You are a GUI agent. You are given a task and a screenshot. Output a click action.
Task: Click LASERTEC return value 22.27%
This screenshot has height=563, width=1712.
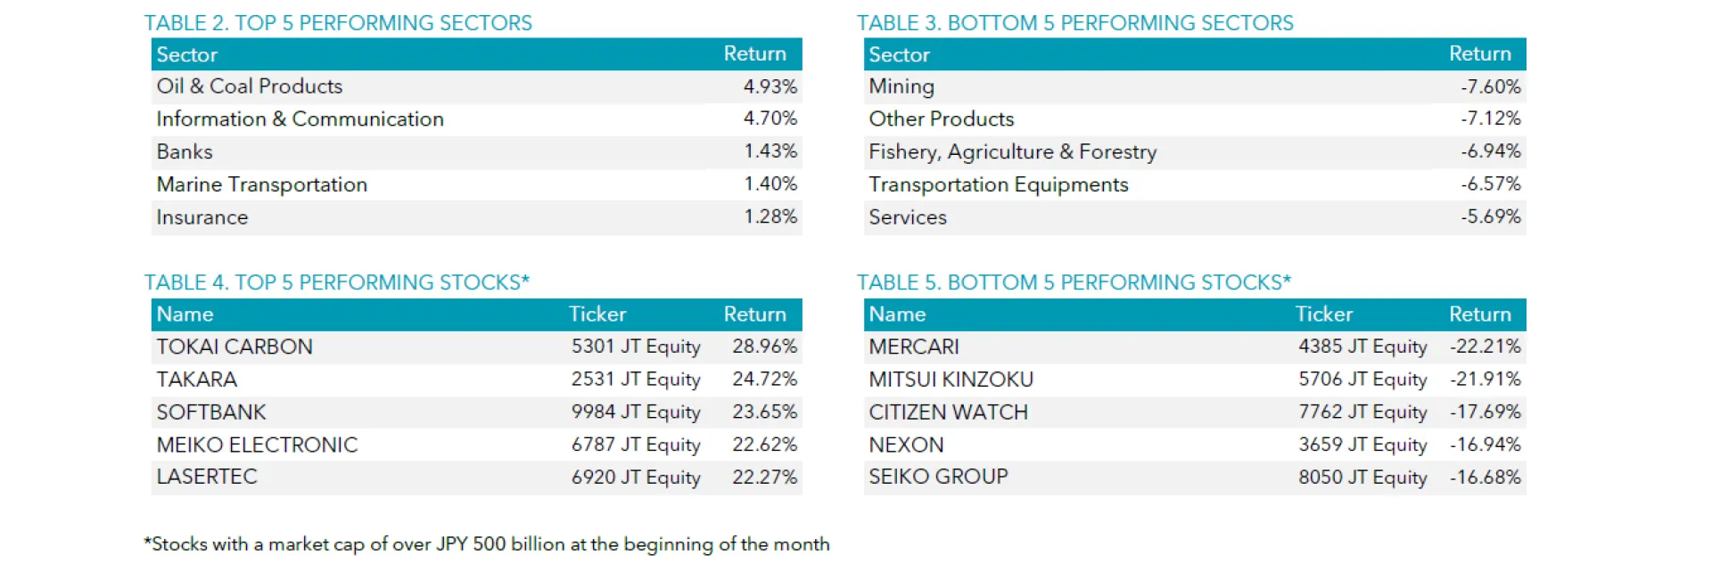(x=764, y=477)
